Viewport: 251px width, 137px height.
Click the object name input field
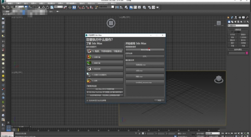[237, 53]
